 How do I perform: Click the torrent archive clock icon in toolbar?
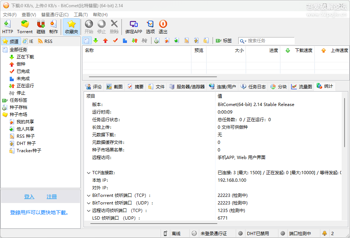157,40
